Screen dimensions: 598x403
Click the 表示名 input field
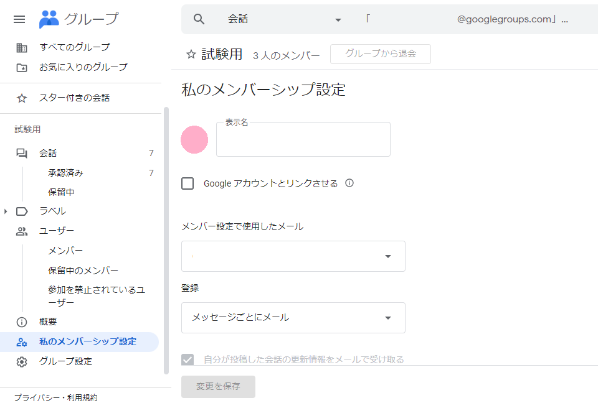303,139
